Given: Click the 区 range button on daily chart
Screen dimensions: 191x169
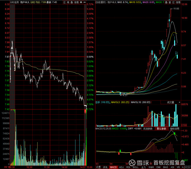Looking at the screenshot, I should tap(174, 2).
